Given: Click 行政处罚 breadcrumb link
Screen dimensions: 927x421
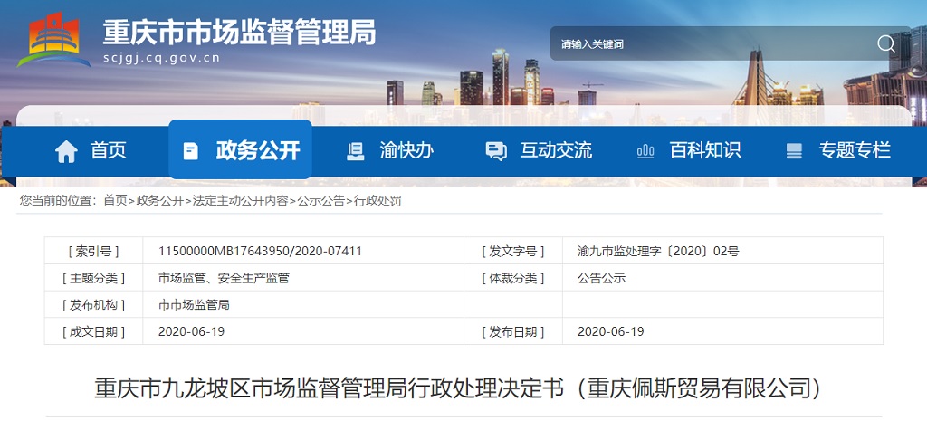Looking at the screenshot, I should (x=377, y=200).
